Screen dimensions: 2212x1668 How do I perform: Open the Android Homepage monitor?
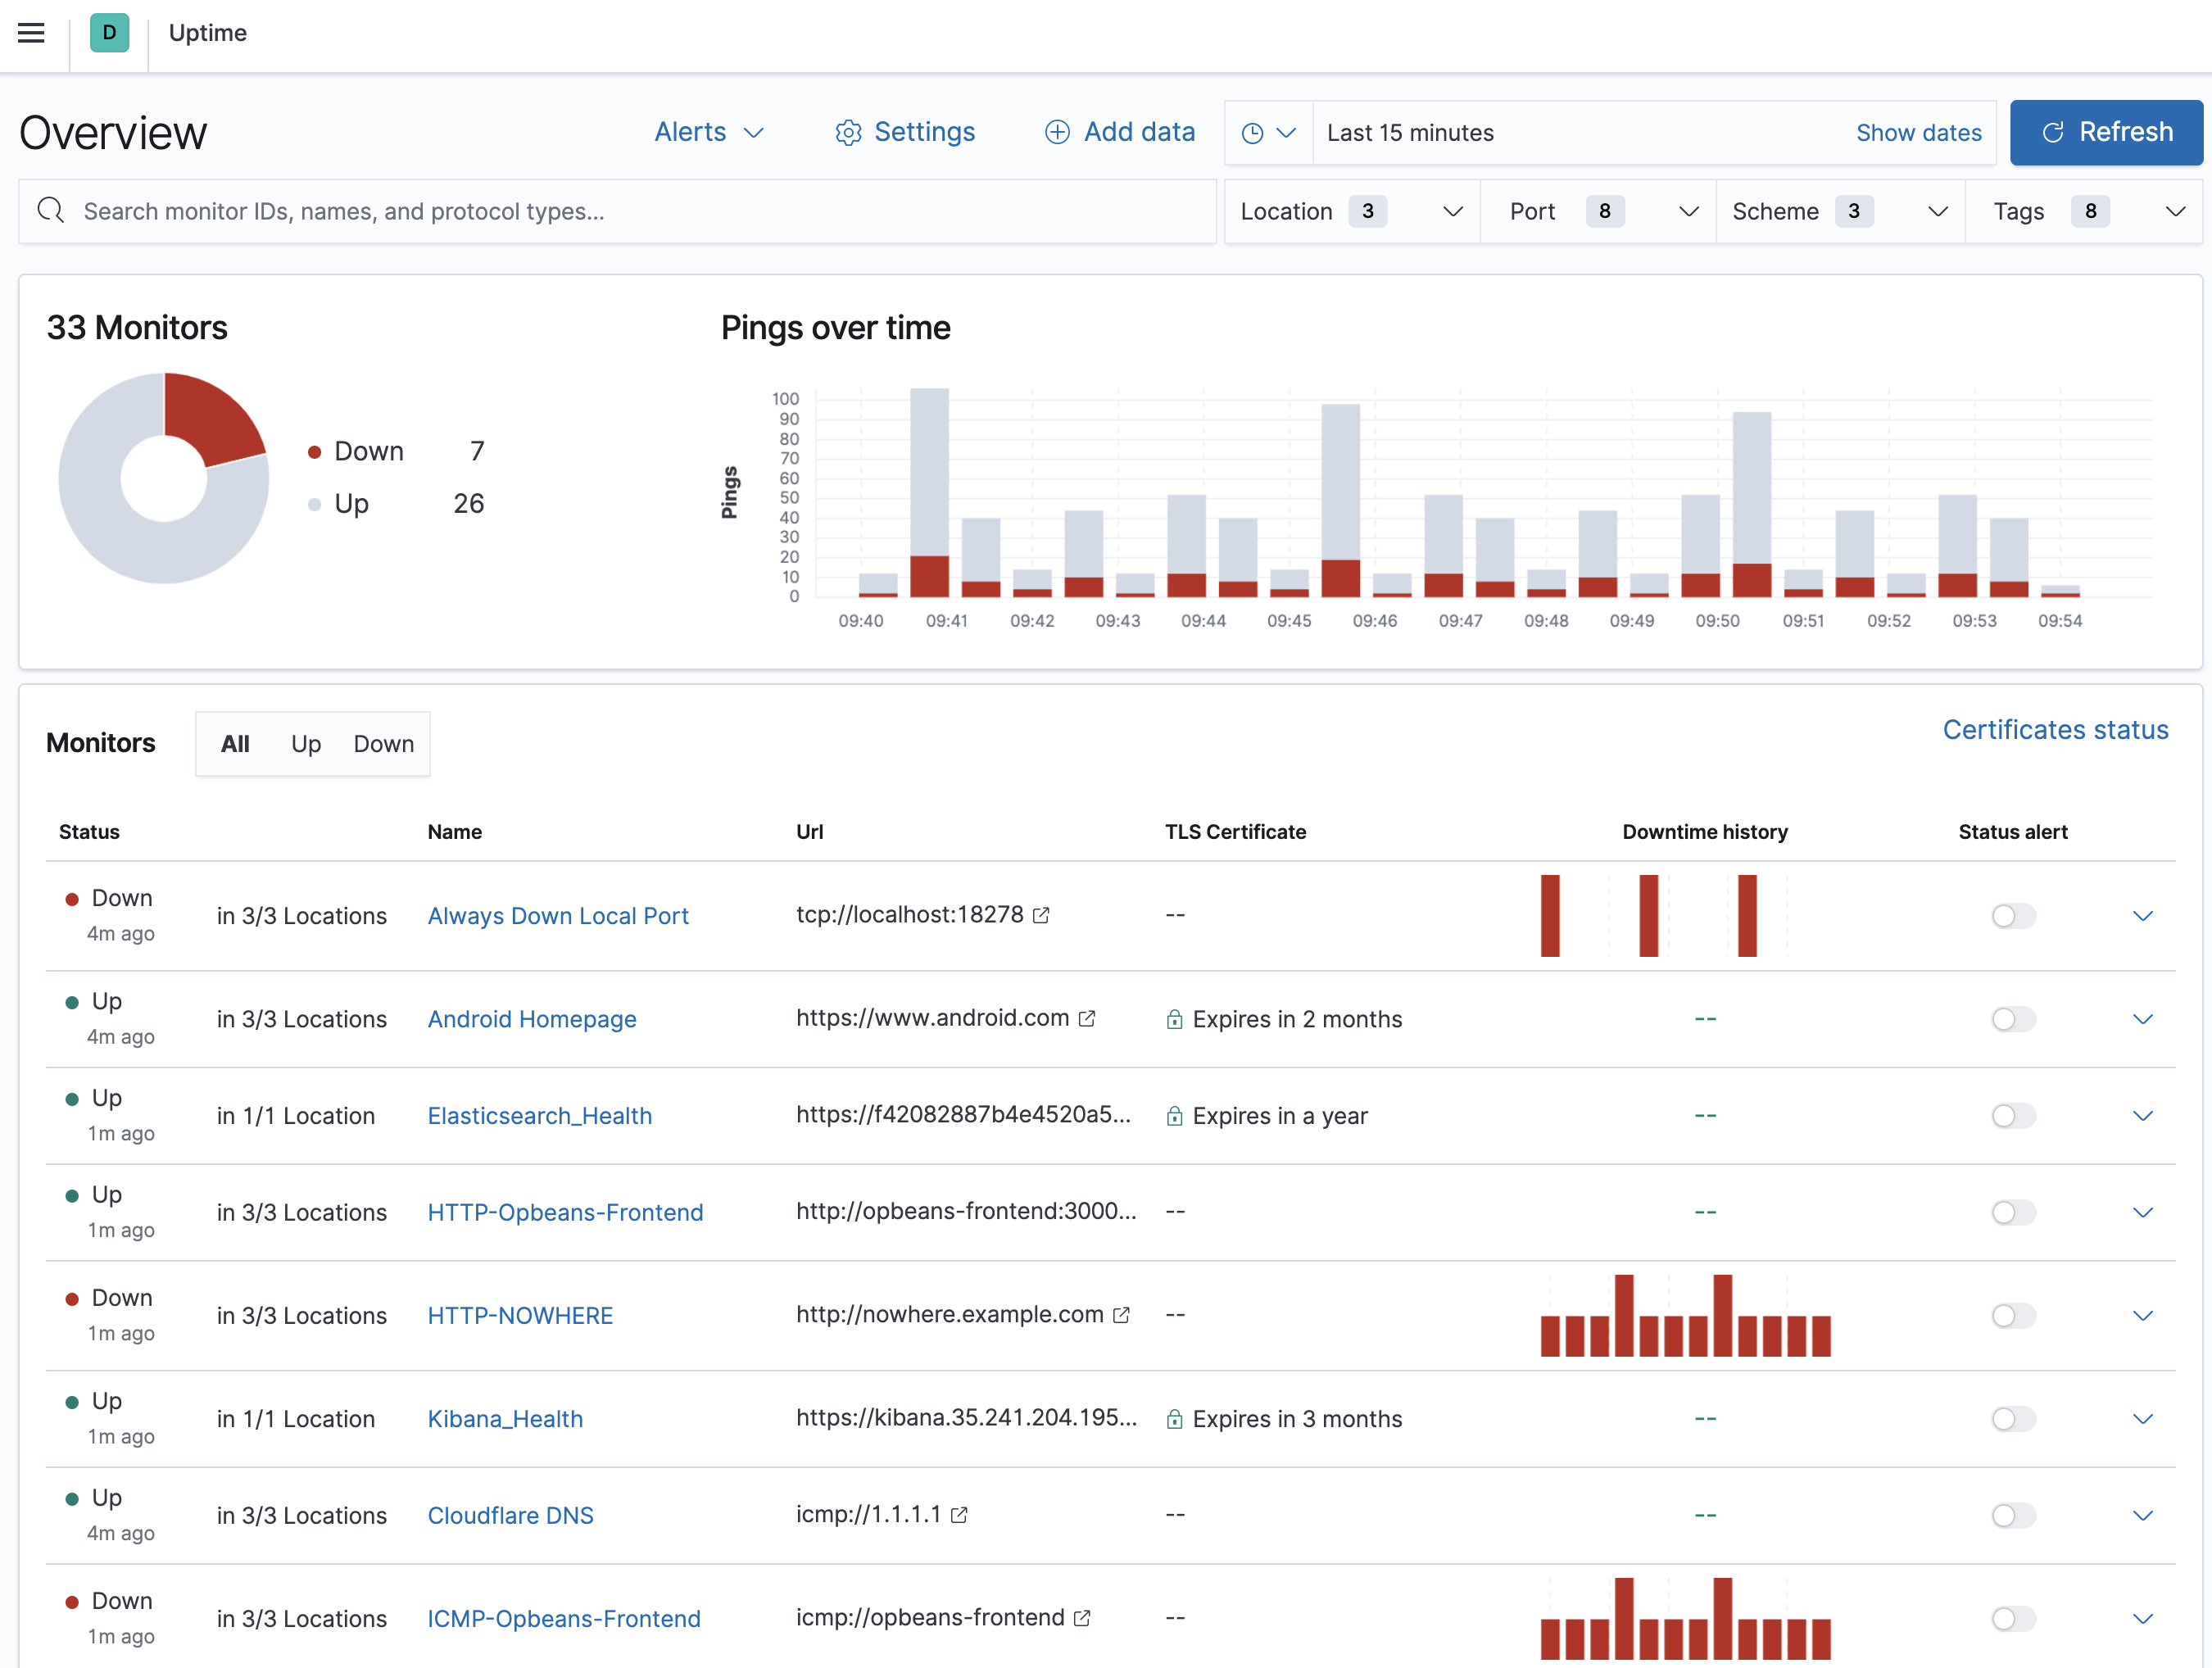coord(532,1019)
